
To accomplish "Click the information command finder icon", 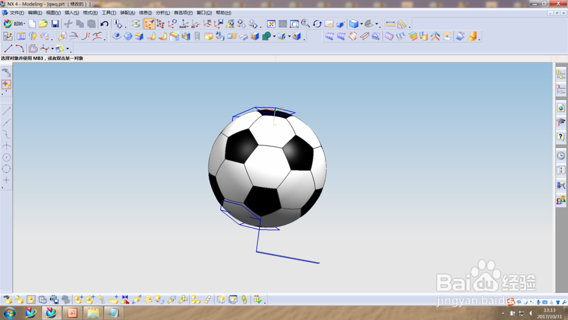I will tap(118, 24).
